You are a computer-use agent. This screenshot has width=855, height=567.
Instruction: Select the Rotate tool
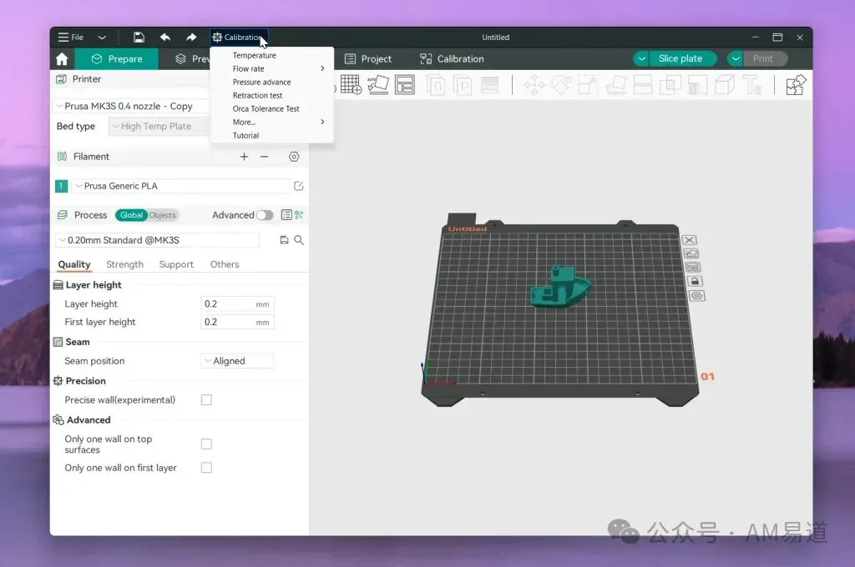561,86
